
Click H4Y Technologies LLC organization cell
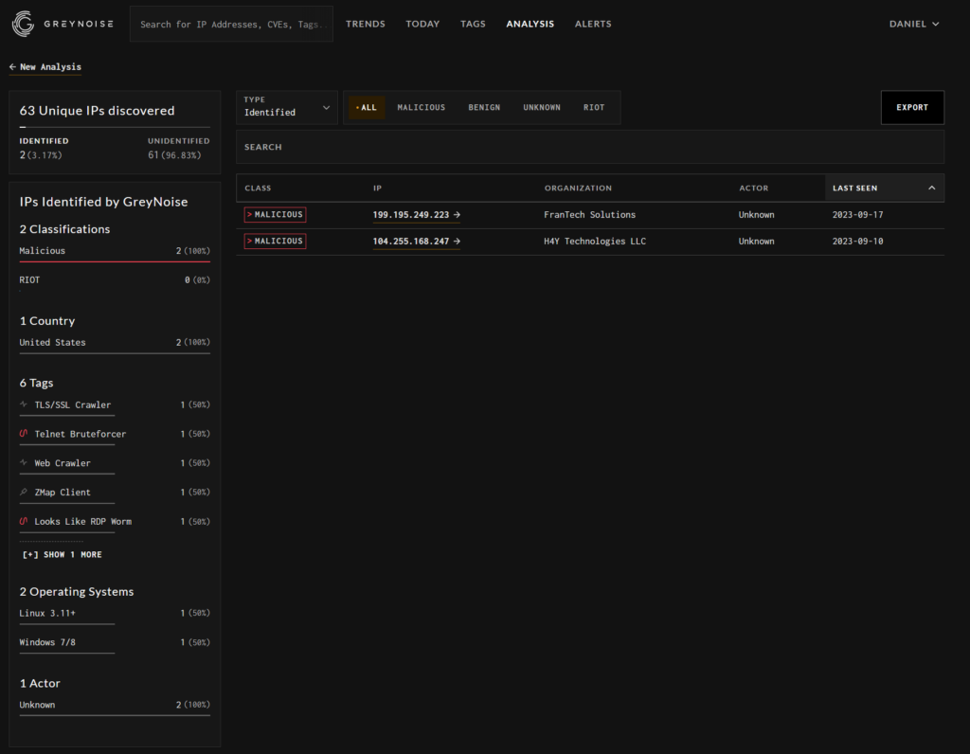click(x=595, y=242)
